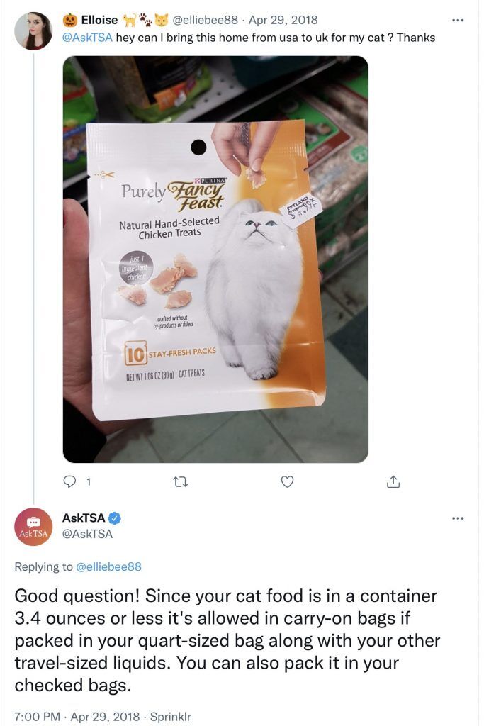The width and height of the screenshot is (484, 726).
Task: Click the Elloise display name
Action: pos(99,20)
